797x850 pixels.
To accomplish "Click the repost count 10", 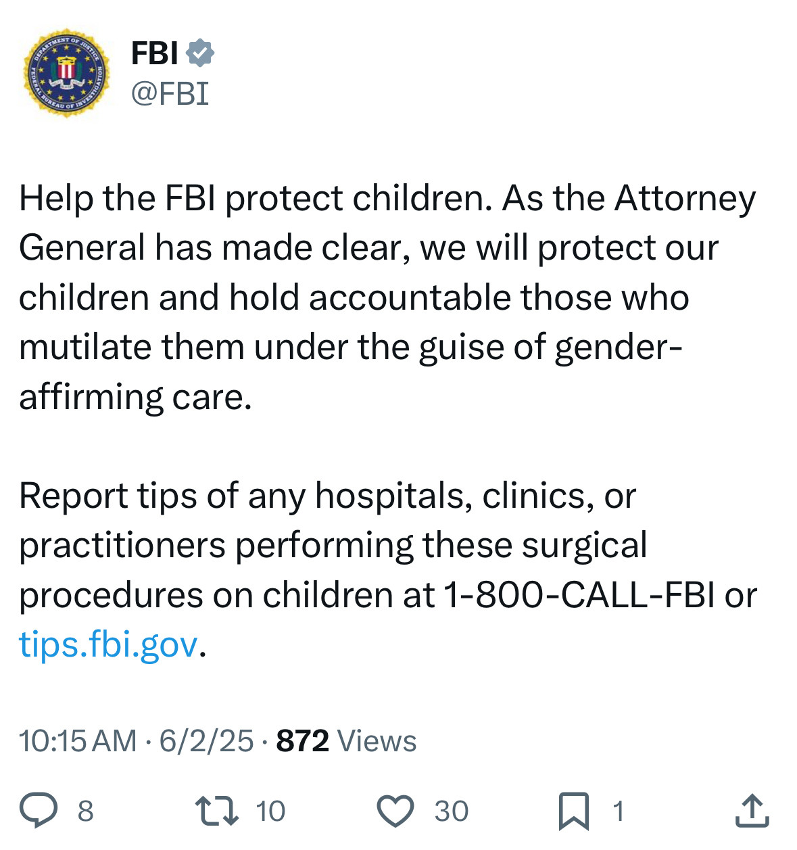I will click(270, 811).
